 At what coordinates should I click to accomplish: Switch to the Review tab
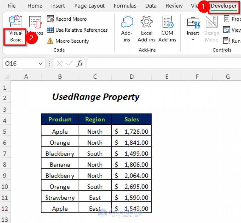click(174, 6)
